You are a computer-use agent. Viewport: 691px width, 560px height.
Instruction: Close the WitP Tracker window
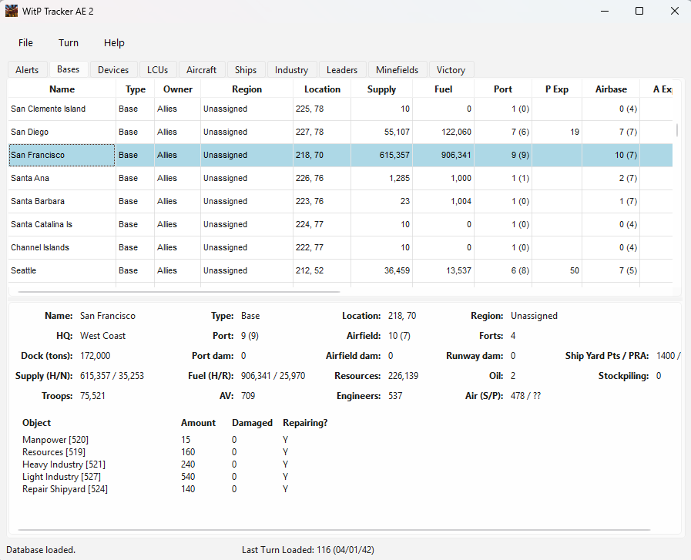pyautogui.click(x=675, y=11)
